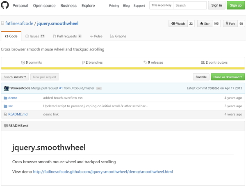Click the Fork button

pyautogui.click(x=230, y=23)
